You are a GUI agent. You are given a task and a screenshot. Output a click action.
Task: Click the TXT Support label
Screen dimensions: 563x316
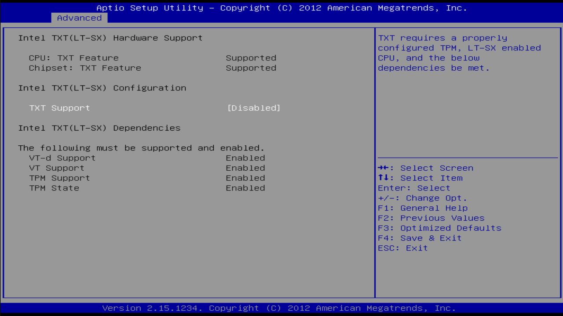pyautogui.click(x=59, y=108)
